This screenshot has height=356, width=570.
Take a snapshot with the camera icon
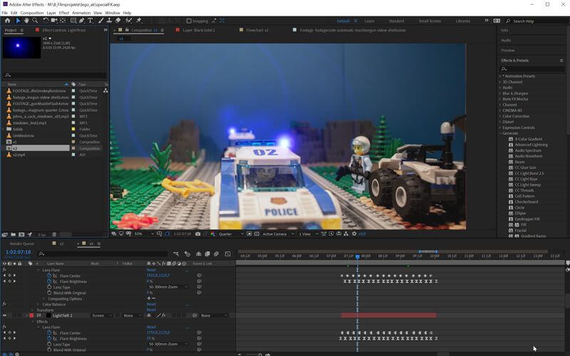tap(198, 234)
